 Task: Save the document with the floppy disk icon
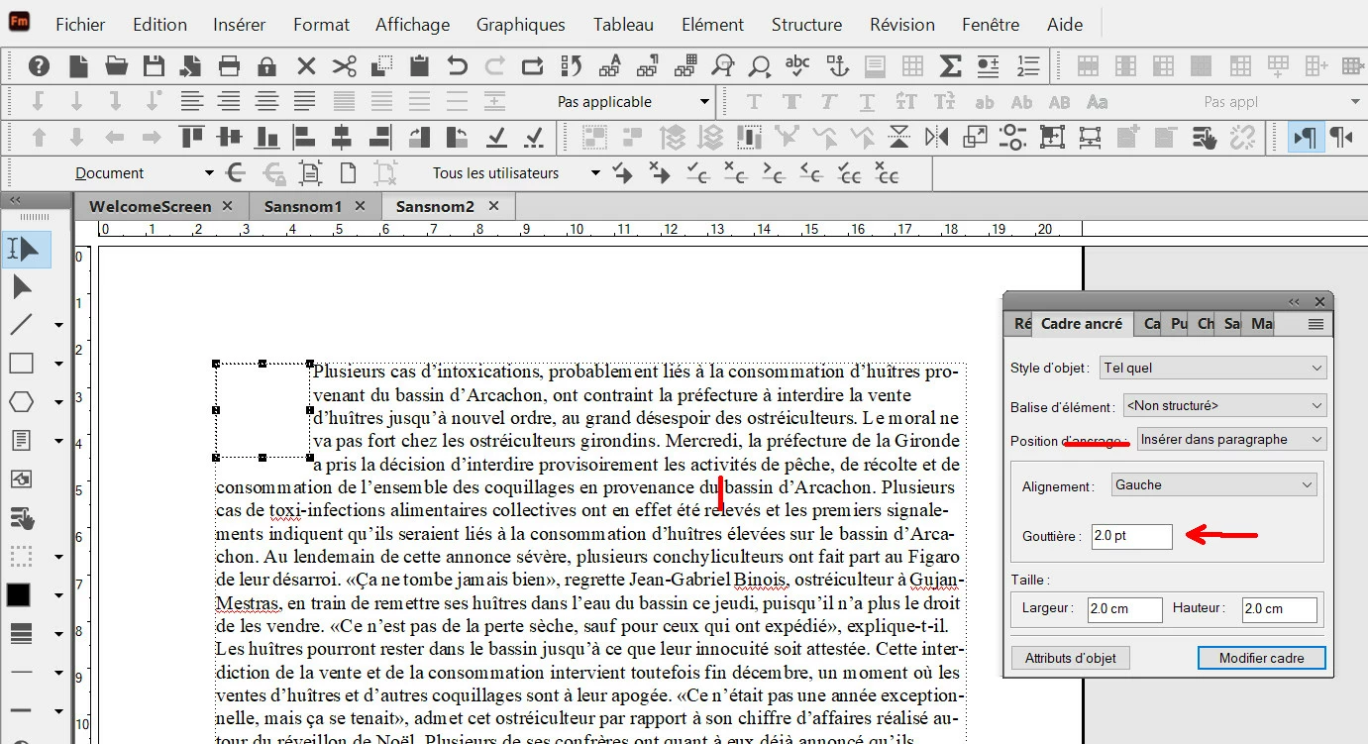coord(154,66)
